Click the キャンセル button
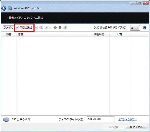This screenshot has height=132, width=150. click(x=136, y=127)
